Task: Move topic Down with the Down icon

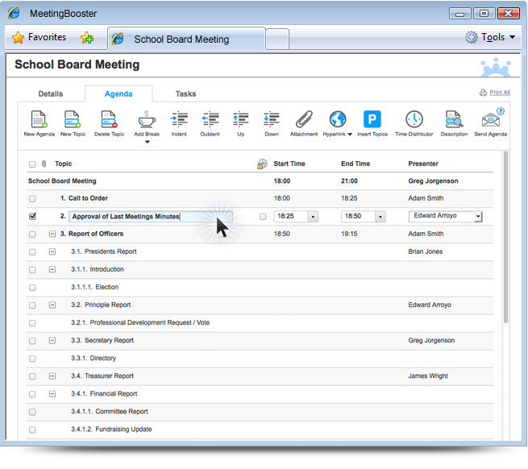Action: (272, 119)
